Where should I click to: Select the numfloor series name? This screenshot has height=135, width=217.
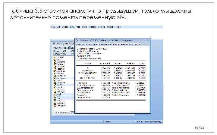(61, 76)
